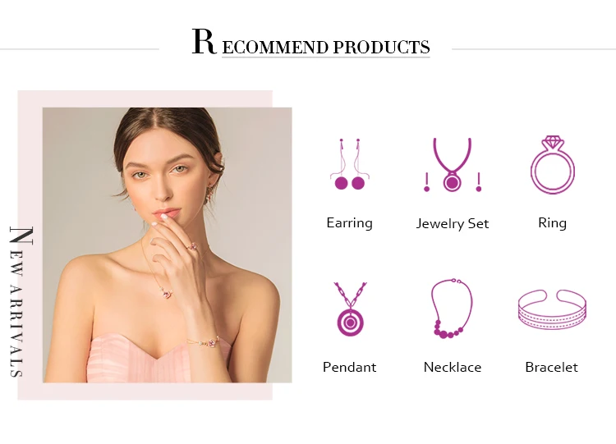Choose the diamond ring icon
This screenshot has height=444, width=616.
[x=553, y=165]
